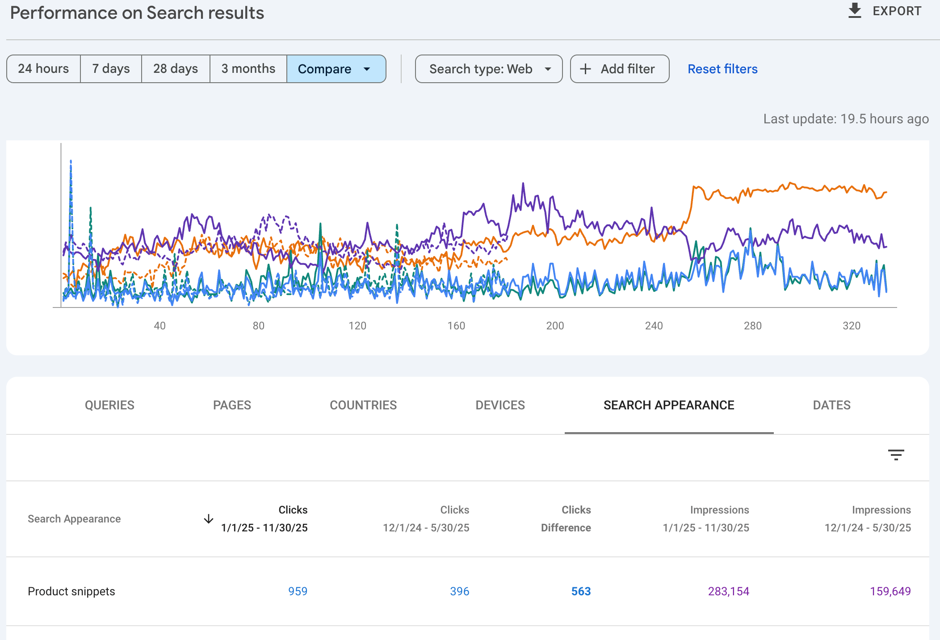Expand the Compare dropdown arrow

tap(367, 69)
